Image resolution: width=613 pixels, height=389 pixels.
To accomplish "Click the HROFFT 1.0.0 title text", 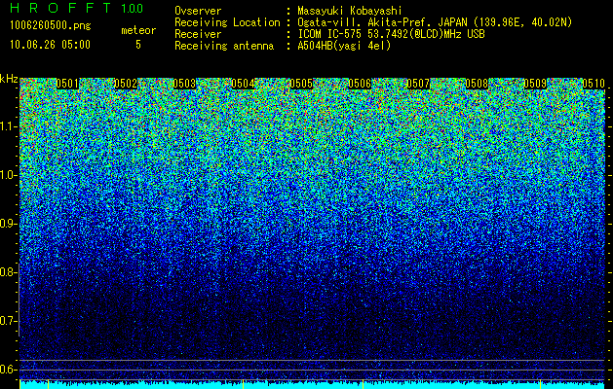I will click(x=77, y=8).
